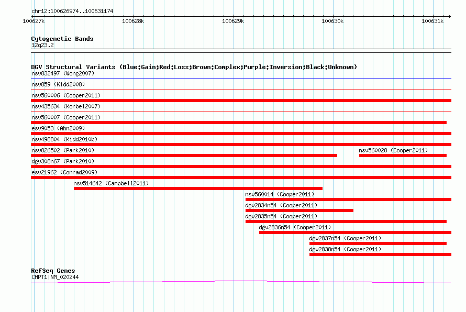Click the nsv560014 (Cooper2011) label
Screen dimensions: 466x312
click(x=280, y=194)
